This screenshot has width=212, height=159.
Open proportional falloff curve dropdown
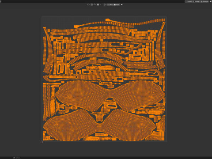point(101,4)
